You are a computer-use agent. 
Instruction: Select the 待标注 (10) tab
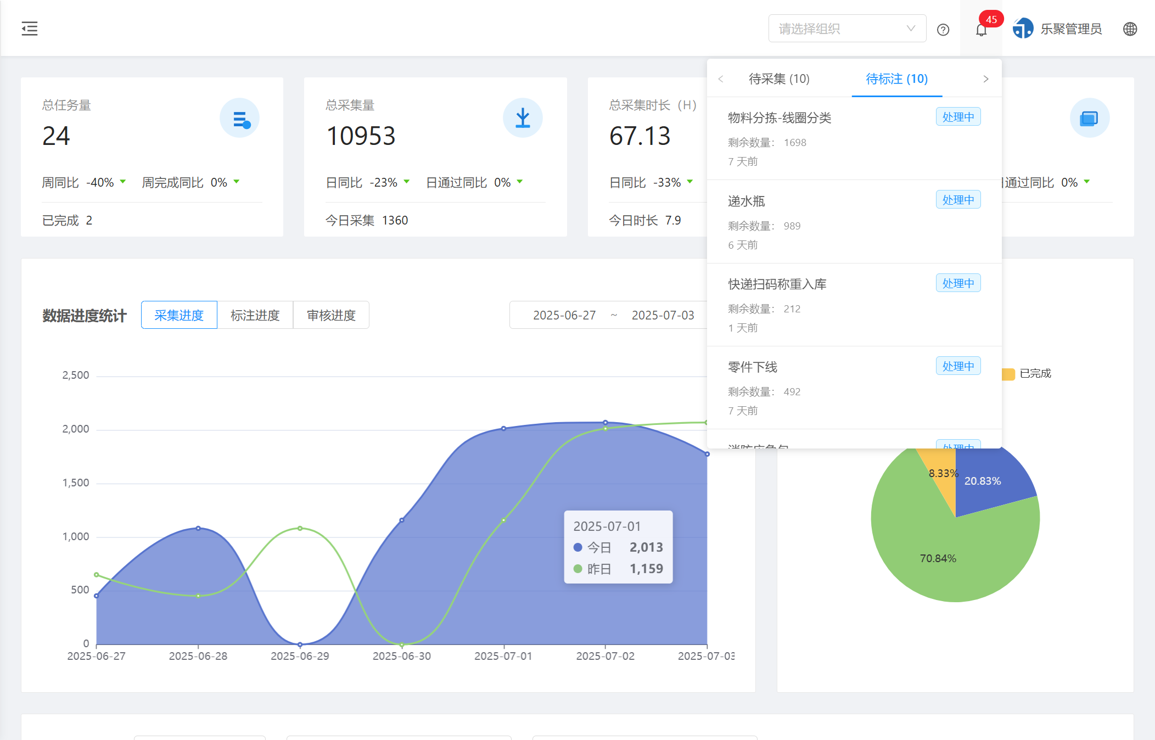tap(896, 79)
